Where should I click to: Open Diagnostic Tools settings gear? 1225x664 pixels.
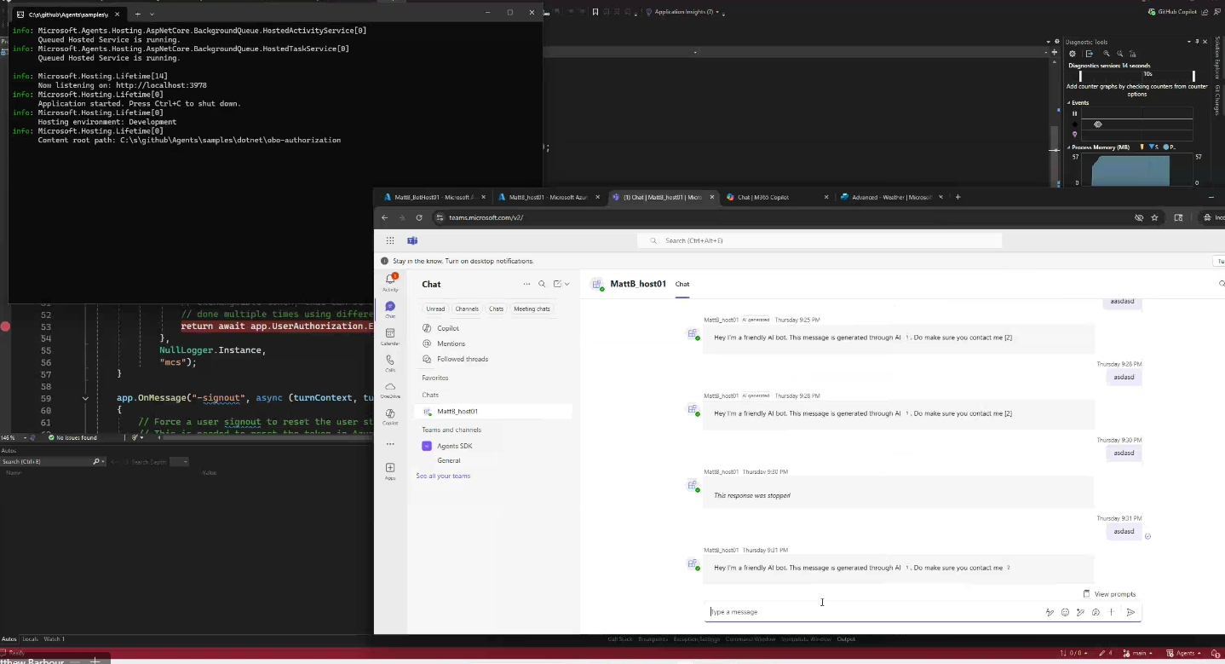coord(1073,54)
